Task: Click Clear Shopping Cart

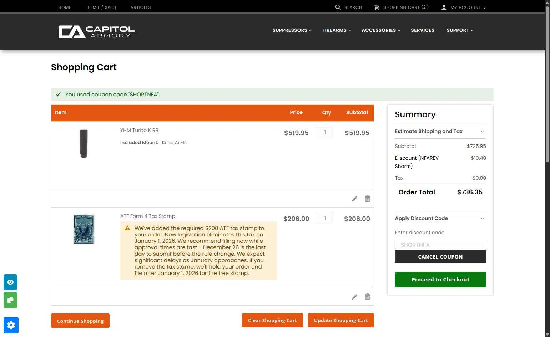Action: (272, 320)
